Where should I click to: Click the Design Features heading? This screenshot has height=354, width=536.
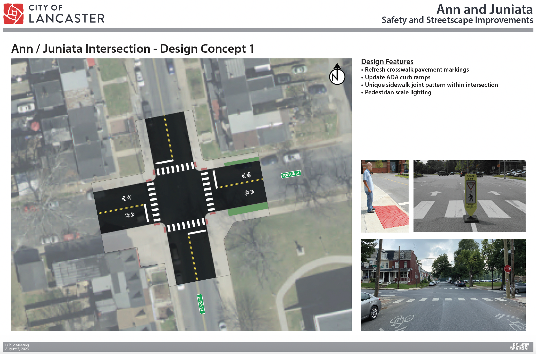(387, 61)
